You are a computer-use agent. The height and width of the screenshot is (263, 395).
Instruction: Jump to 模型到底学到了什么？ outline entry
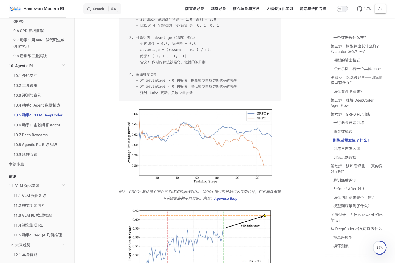point(351,206)
